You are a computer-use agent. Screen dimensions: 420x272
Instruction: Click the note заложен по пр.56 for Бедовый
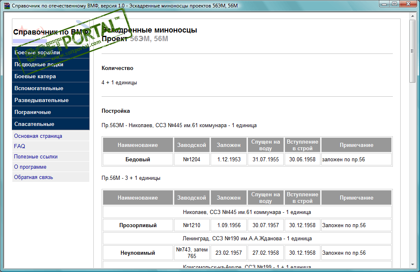pos(343,159)
